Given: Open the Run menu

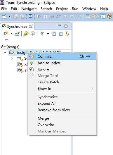Looking at the screenshot, I should pos(75,9).
